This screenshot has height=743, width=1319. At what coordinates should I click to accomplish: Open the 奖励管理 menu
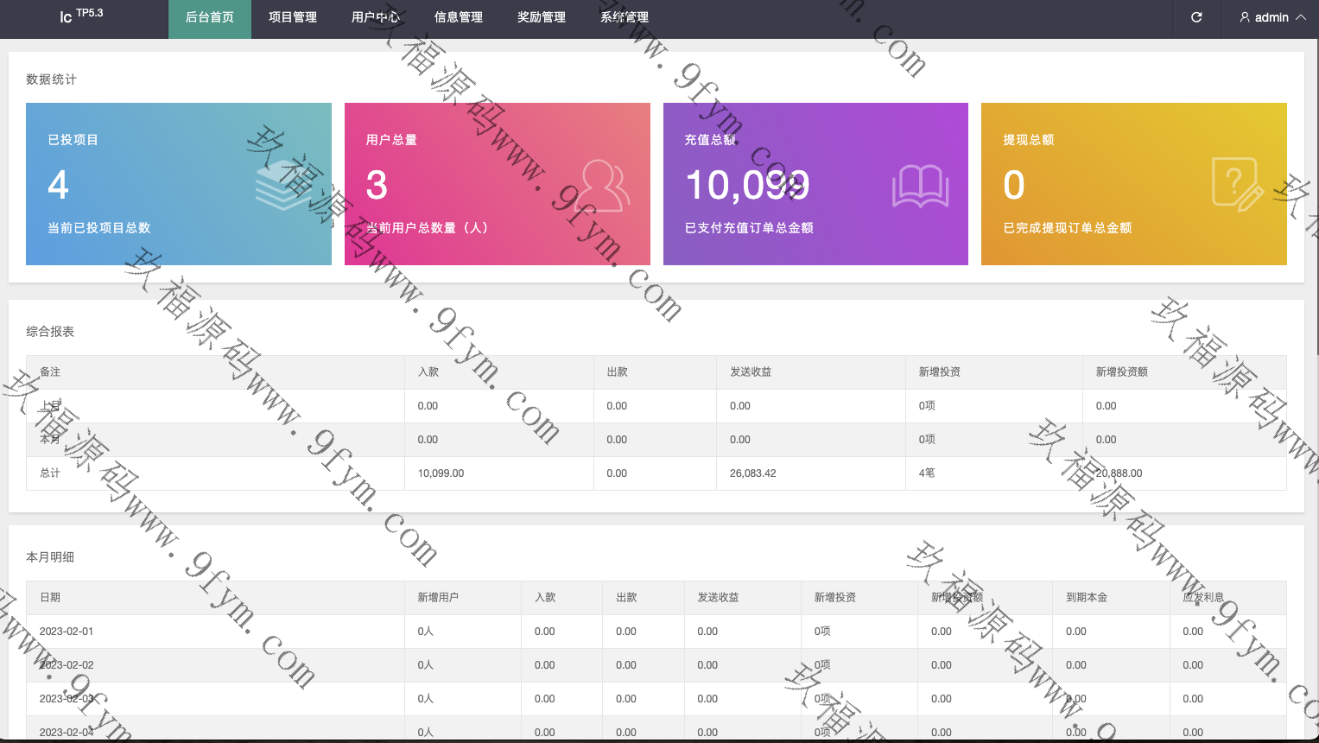tap(542, 17)
